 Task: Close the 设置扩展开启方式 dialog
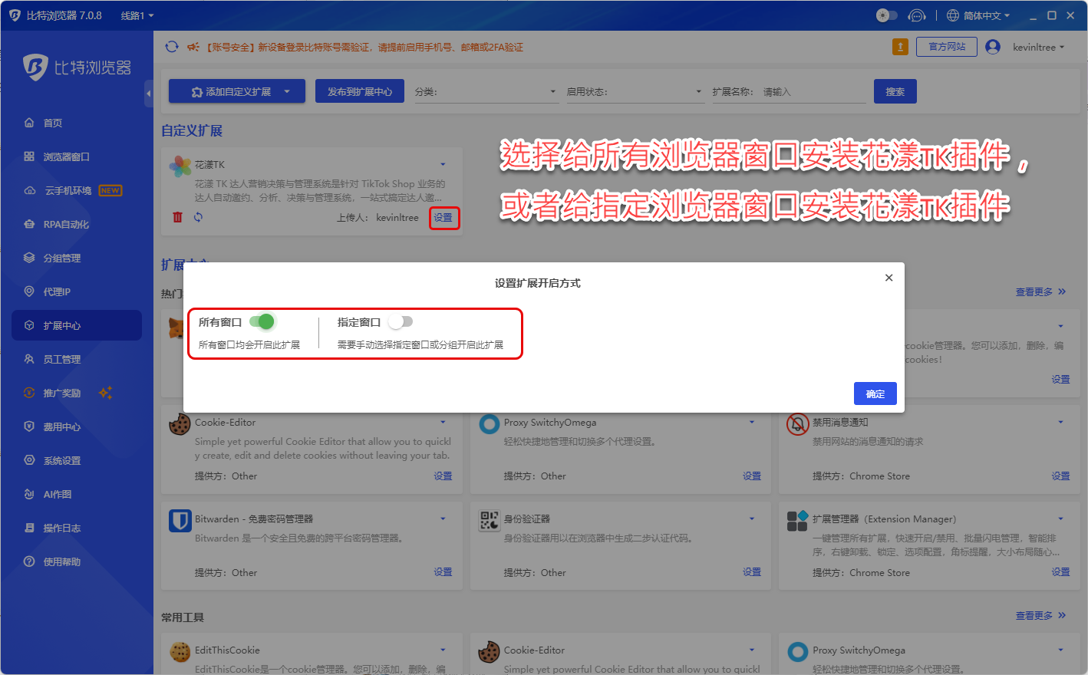click(889, 278)
